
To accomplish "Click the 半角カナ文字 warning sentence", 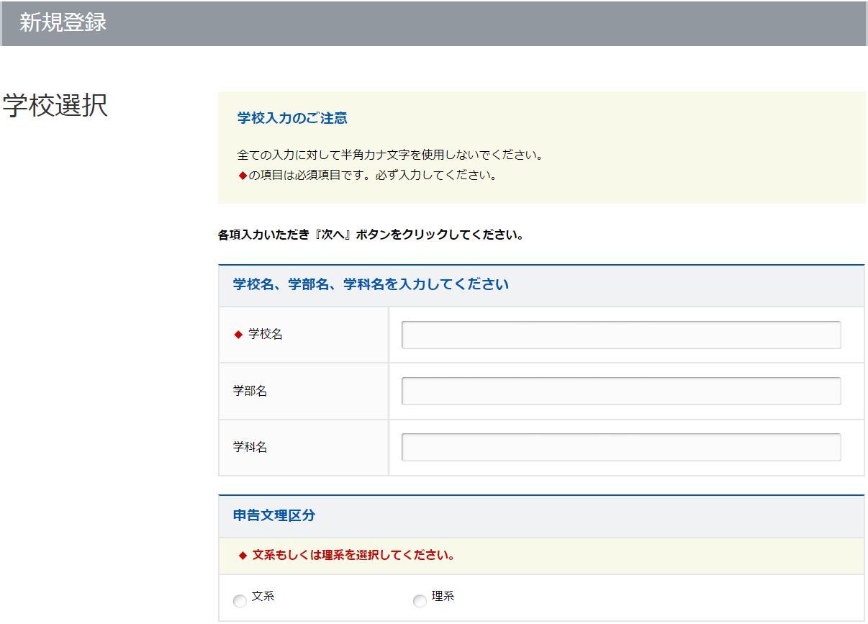I will [x=389, y=155].
